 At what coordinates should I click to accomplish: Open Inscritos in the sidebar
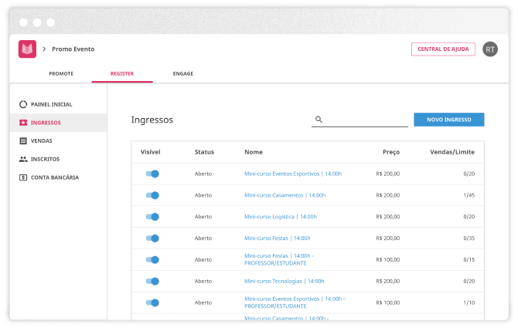[x=58, y=159]
